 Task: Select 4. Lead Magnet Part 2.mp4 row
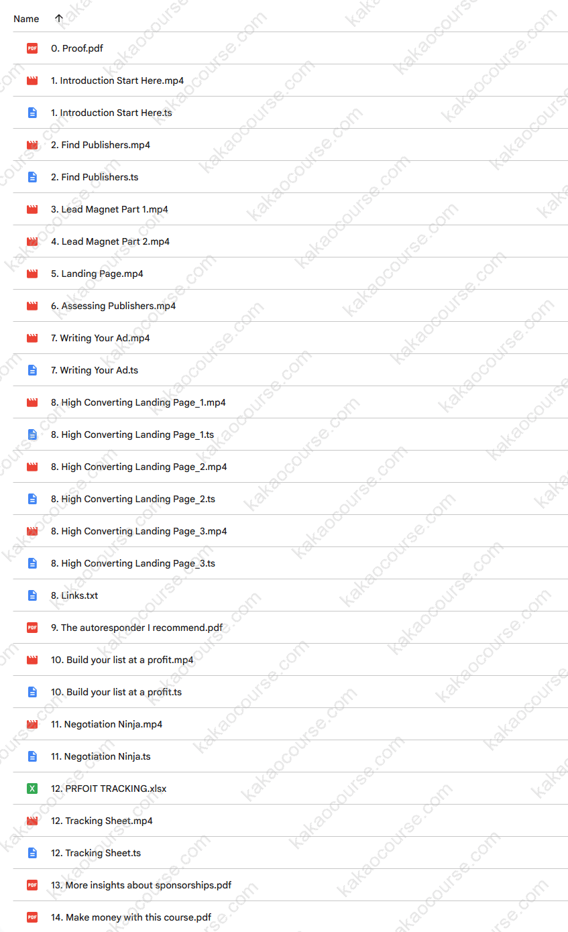tap(110, 241)
